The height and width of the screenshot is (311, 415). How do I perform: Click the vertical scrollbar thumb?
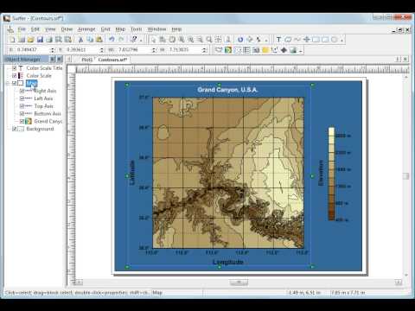click(406, 176)
